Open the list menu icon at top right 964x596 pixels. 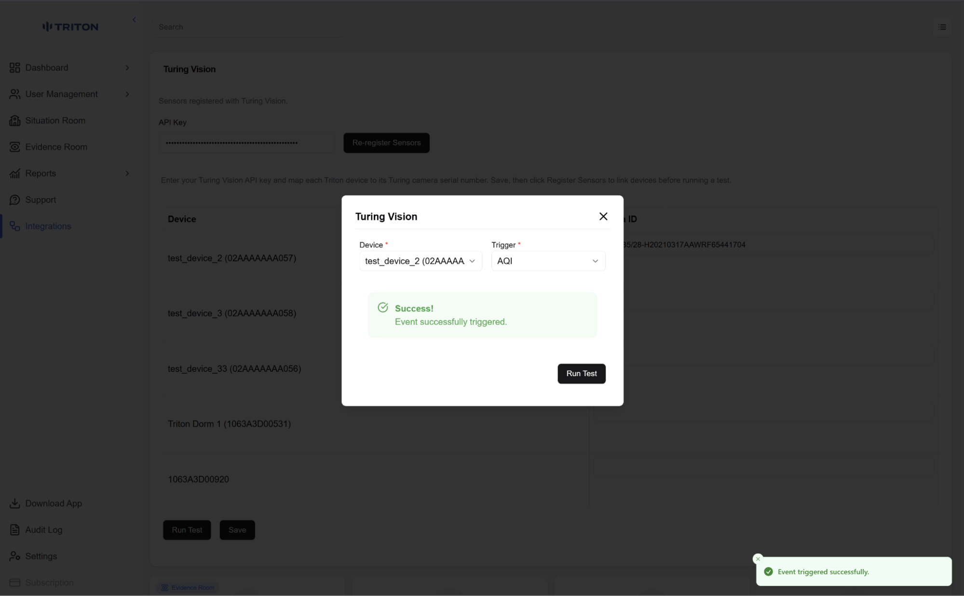click(942, 27)
